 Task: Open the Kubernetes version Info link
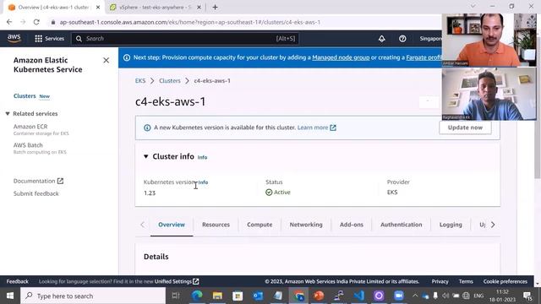click(203, 182)
